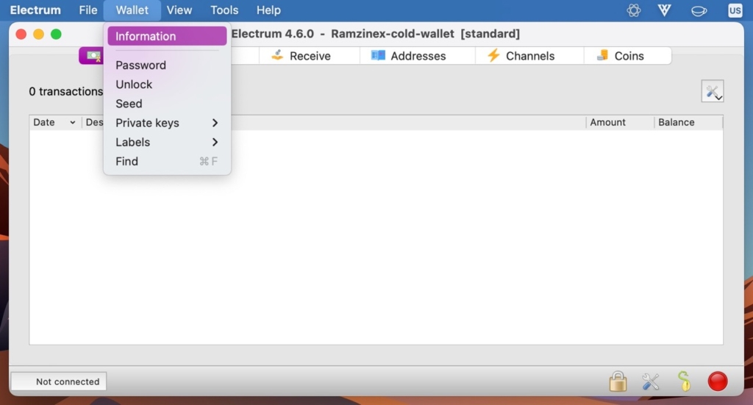Viewport: 753px width, 405px height.
Task: Choose Password in Wallet menu
Action: click(x=167, y=65)
